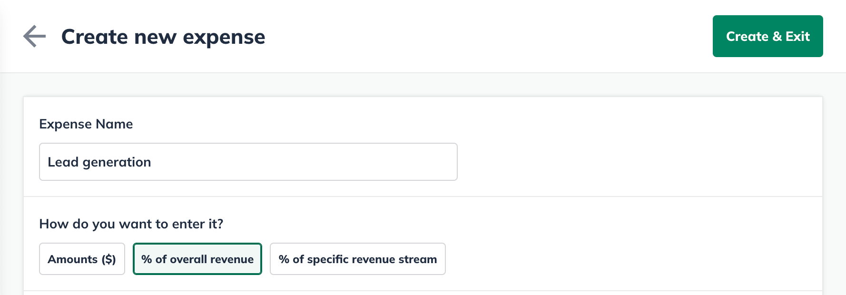Click the How do you want to enter it? label
This screenshot has width=846, height=295.
coord(131,224)
